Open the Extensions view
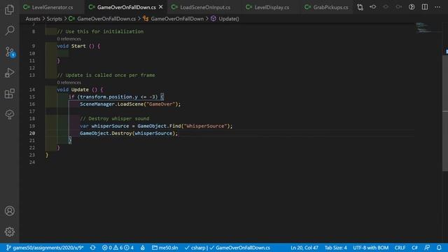The image size is (448, 252). tap(9, 93)
